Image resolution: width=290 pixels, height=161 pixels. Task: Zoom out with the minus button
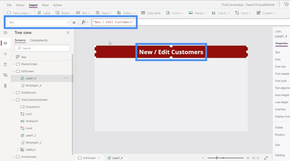point(203,158)
